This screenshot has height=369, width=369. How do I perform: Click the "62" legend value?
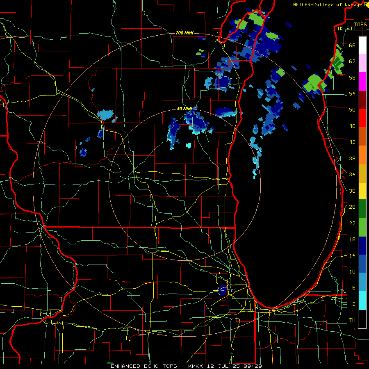(352, 61)
